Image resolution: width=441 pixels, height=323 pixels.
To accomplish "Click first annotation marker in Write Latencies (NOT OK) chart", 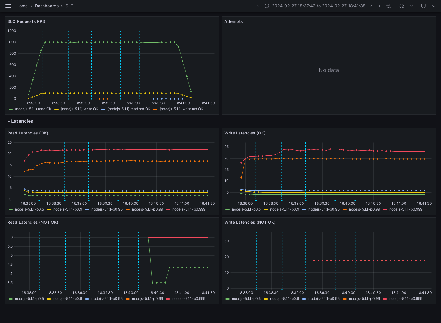I will pyautogui.click(x=256, y=289).
